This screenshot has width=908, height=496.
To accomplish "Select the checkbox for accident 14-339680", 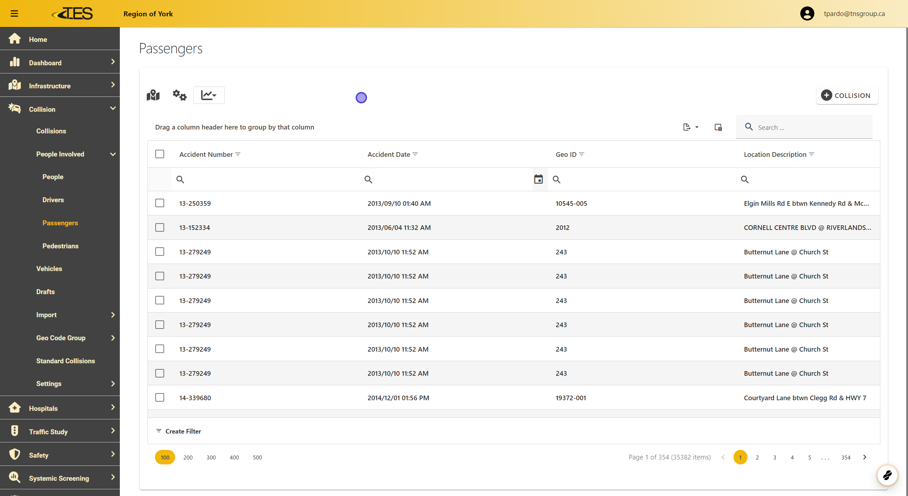I will tap(160, 397).
